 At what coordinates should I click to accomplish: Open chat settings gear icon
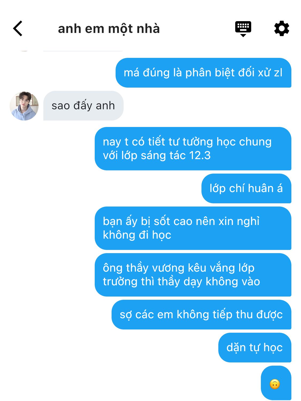click(281, 28)
